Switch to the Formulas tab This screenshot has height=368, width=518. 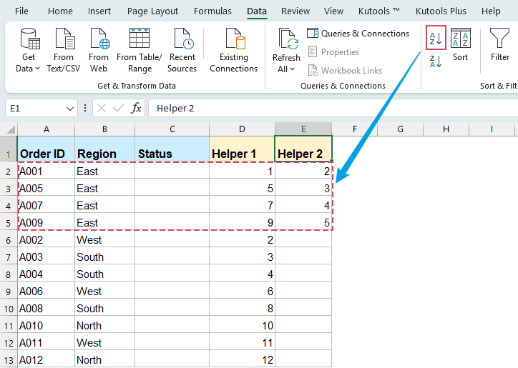point(212,11)
